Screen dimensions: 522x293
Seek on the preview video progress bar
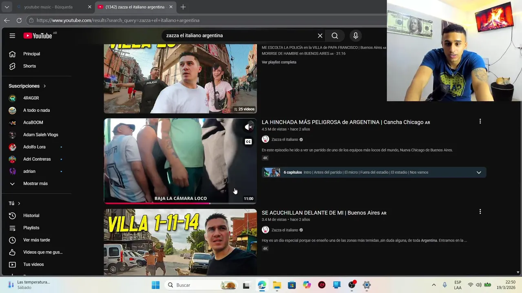tap(180, 203)
